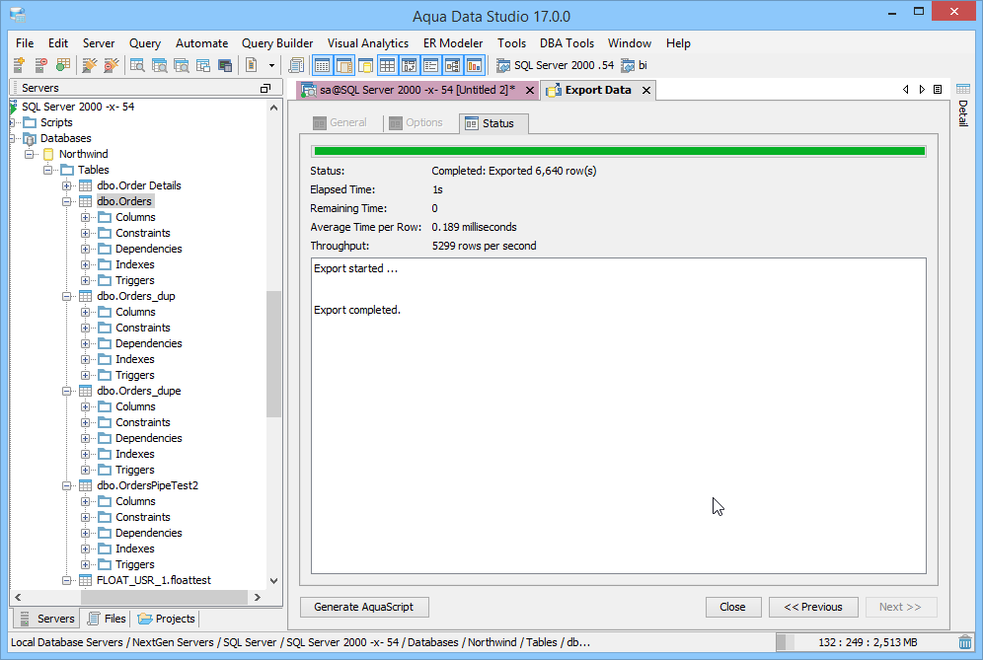Select the FLOAT_USR_1.floattest table row
The image size is (983, 660).
(154, 580)
